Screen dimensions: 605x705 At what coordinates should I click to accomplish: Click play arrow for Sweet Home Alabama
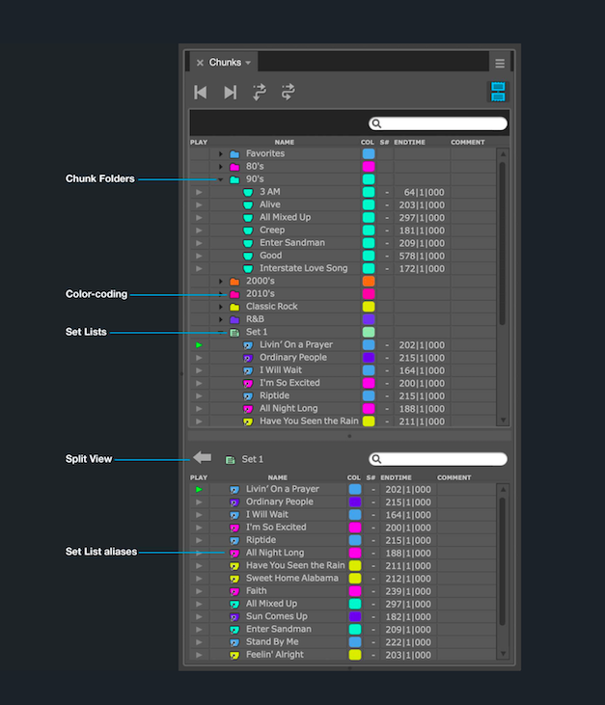pyautogui.click(x=199, y=579)
